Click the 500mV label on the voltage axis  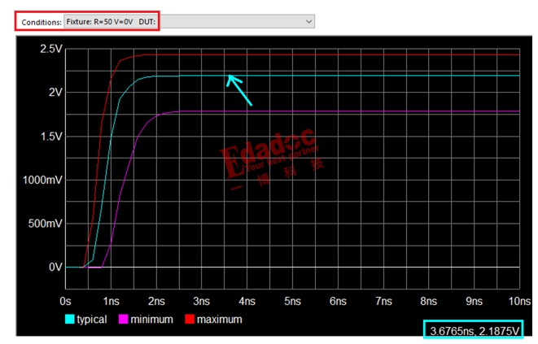(x=44, y=224)
